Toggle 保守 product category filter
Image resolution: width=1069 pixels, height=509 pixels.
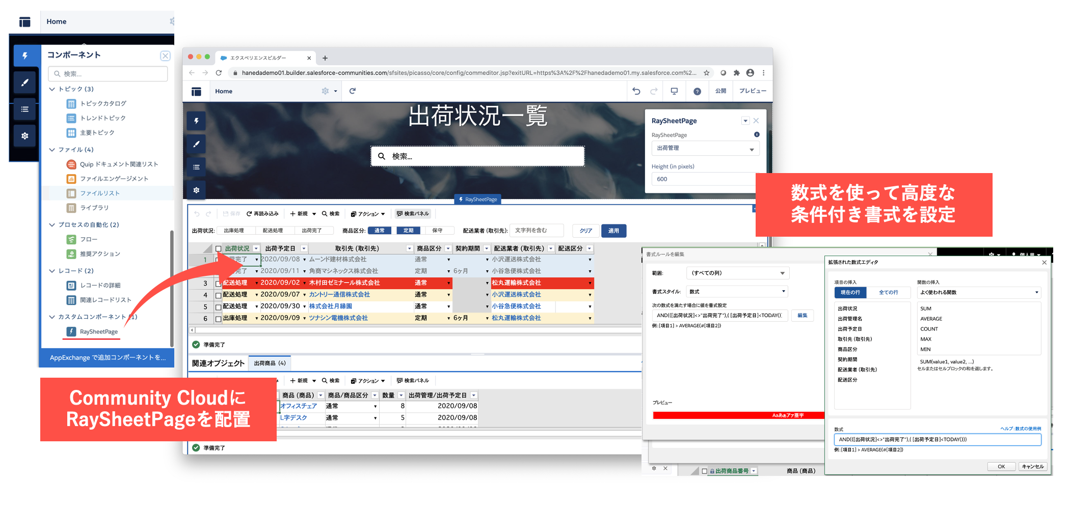[437, 231]
